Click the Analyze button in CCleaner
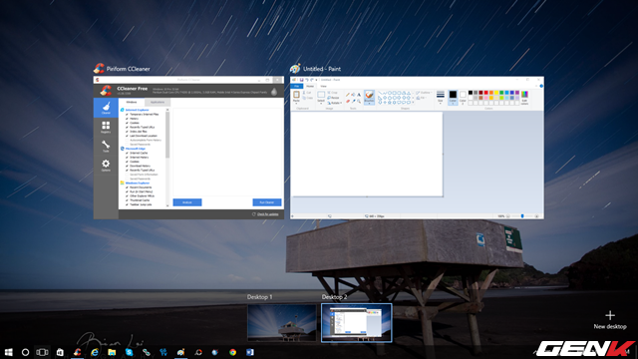The height and width of the screenshot is (359, 638). 187,202
